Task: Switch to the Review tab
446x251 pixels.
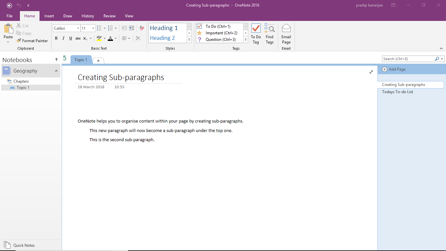Action: [x=109, y=16]
